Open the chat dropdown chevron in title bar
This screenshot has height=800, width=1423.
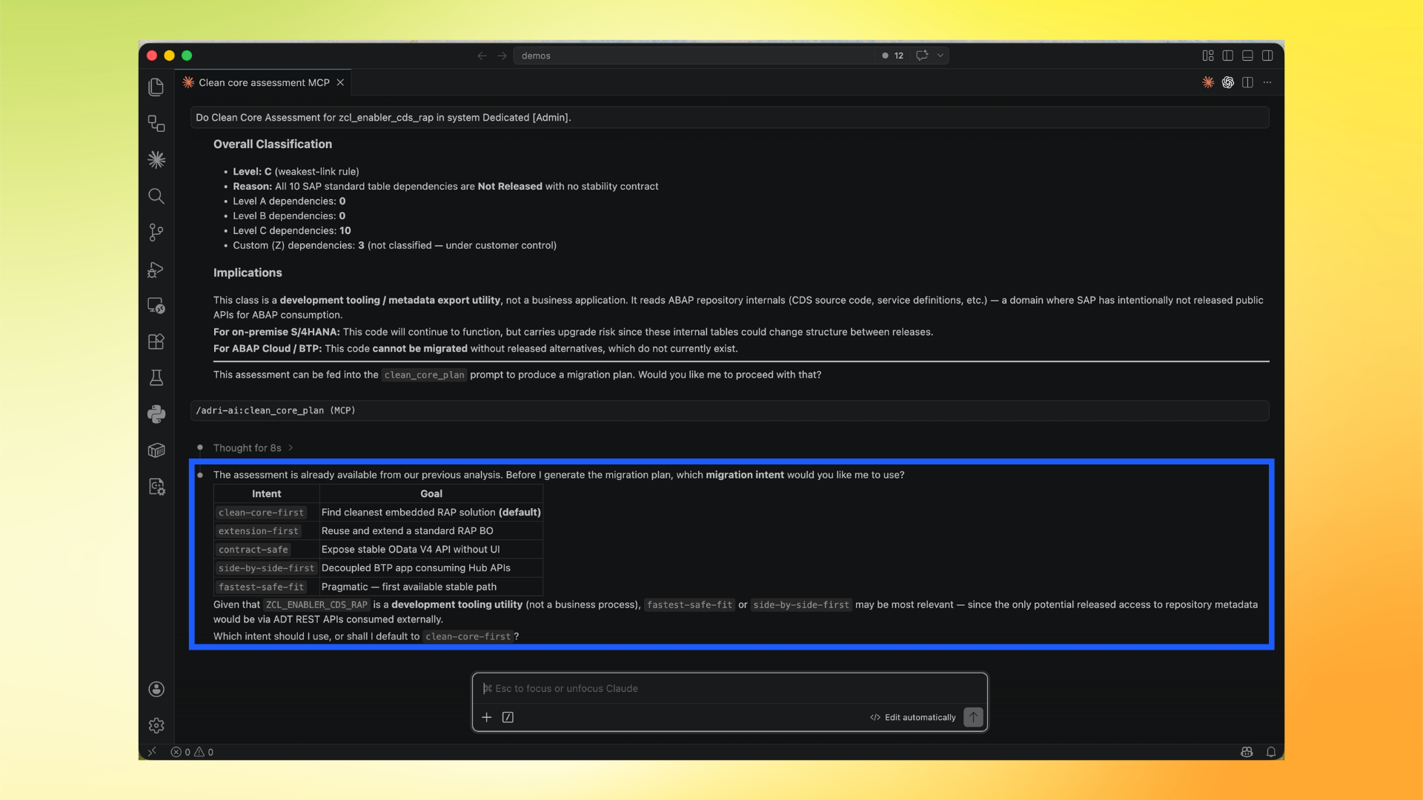click(x=941, y=56)
